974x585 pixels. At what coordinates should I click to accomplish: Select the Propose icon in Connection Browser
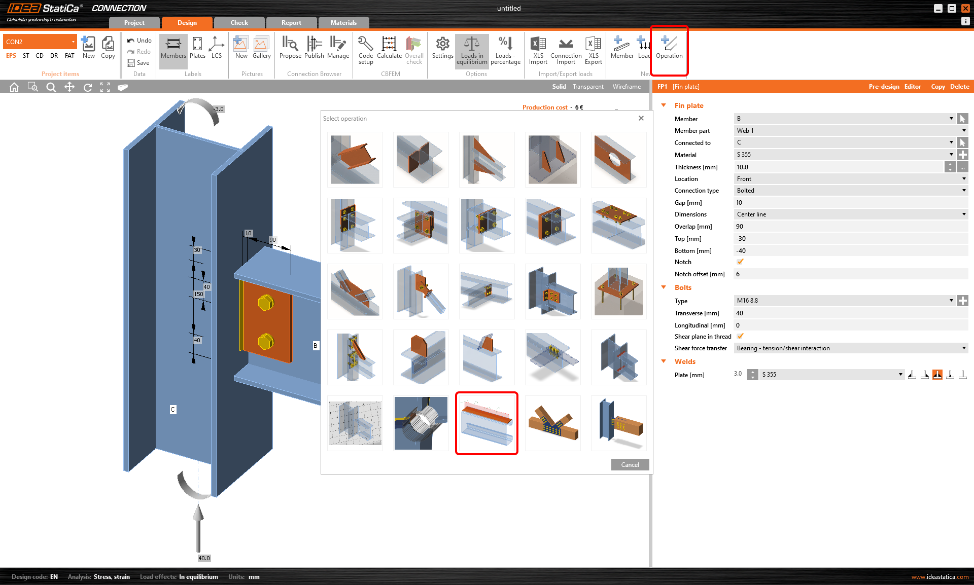pos(290,50)
